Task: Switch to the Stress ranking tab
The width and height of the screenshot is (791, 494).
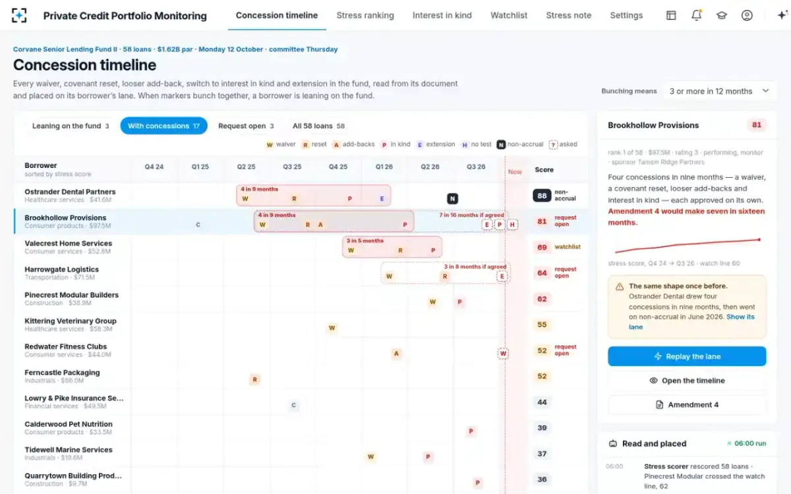Action: [x=365, y=15]
